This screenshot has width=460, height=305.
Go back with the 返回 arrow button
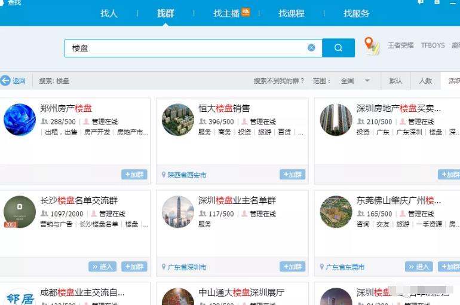[13, 81]
